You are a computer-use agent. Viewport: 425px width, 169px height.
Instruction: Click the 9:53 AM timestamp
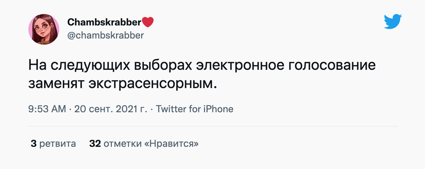[47, 109]
